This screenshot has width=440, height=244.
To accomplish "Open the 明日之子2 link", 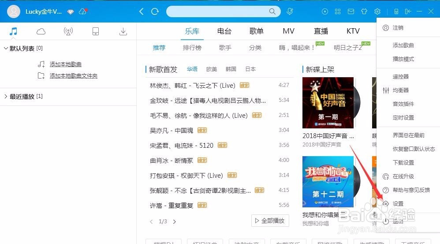I will (348, 48).
